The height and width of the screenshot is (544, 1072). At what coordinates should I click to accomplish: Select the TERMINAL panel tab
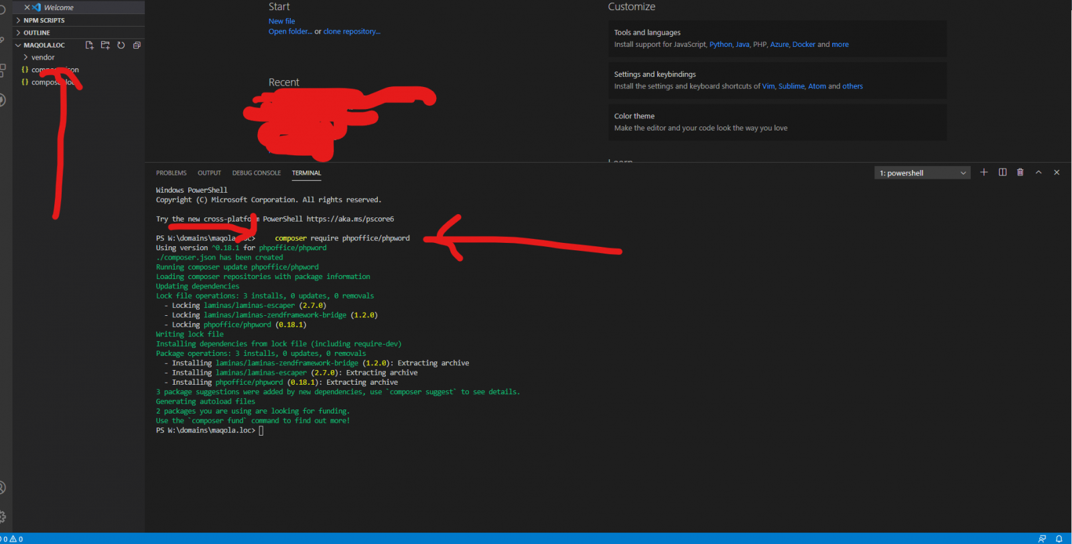tap(306, 173)
